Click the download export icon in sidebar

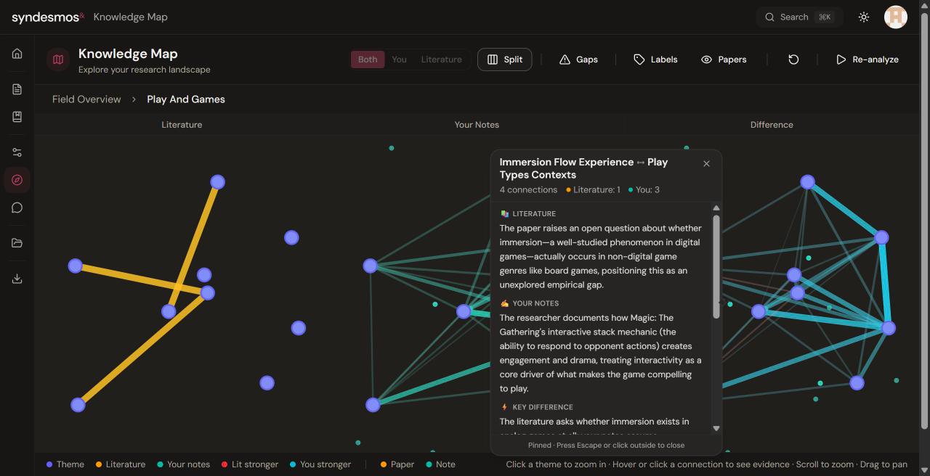pyautogui.click(x=17, y=279)
